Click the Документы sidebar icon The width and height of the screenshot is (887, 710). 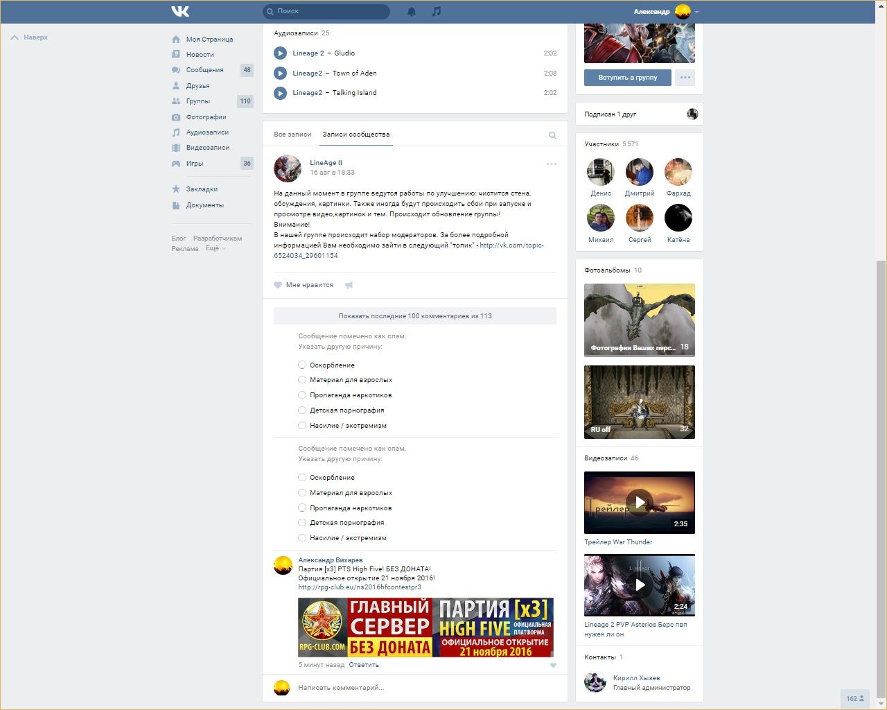click(176, 205)
